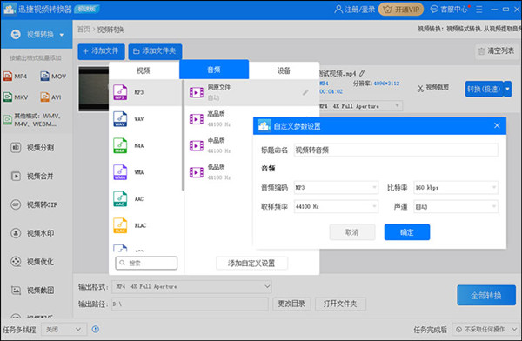The height and width of the screenshot is (341, 522).
Task: Click the MP4 quick output format icon
Action: point(8,77)
